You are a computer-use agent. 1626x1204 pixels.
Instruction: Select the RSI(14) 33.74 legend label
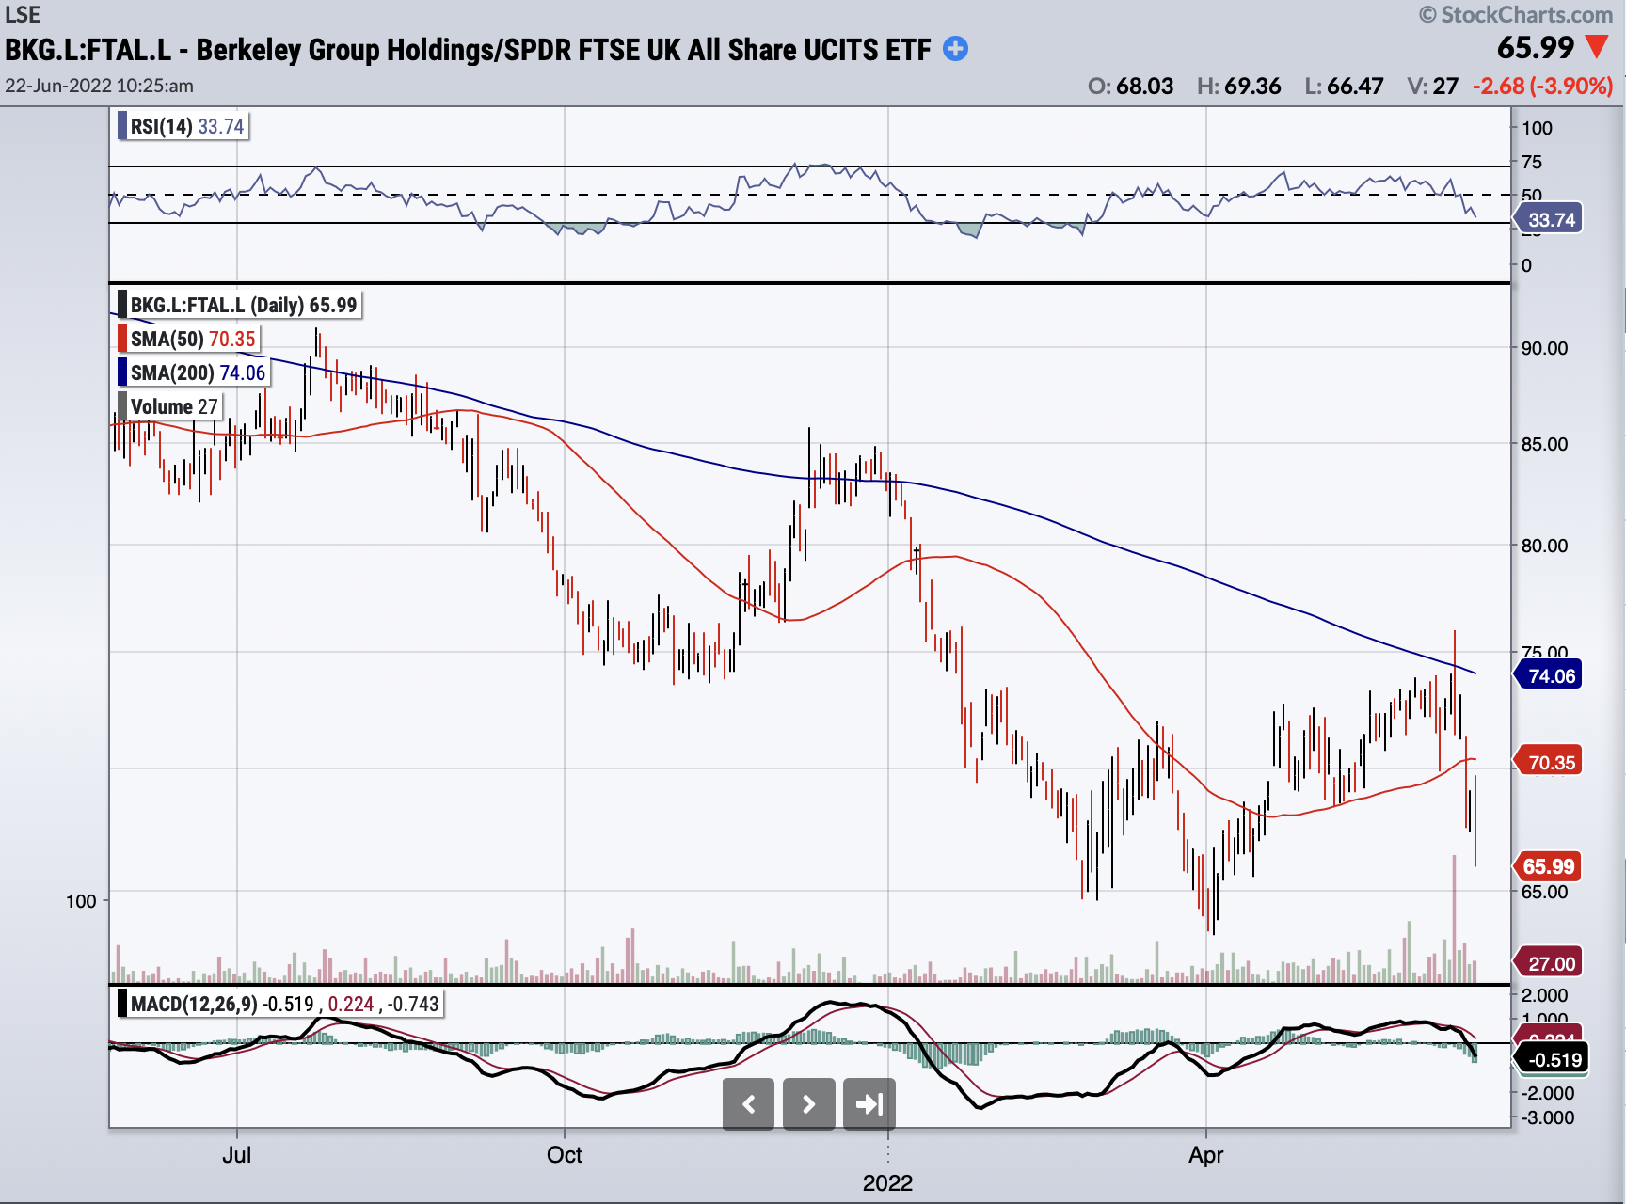coord(183,126)
